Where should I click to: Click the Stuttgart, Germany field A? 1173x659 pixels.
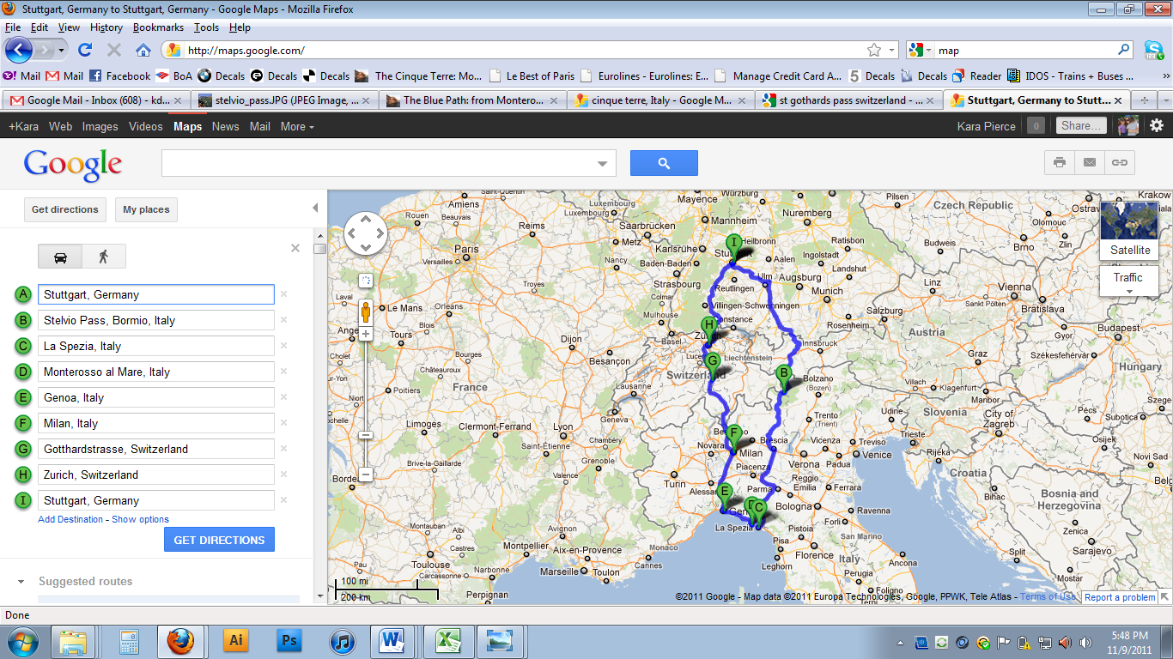point(156,294)
